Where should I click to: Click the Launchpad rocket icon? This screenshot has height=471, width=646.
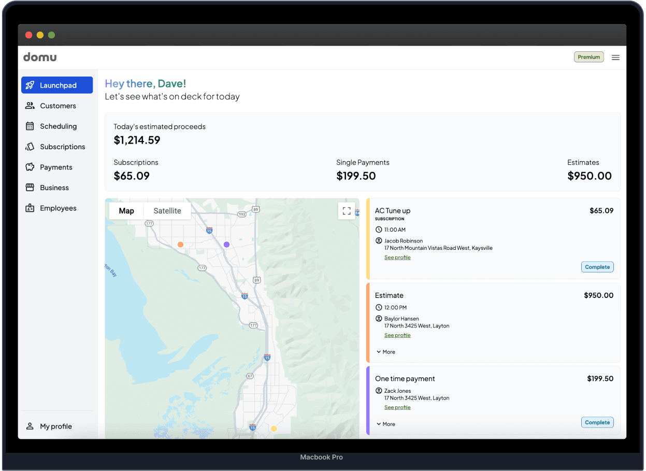30,85
